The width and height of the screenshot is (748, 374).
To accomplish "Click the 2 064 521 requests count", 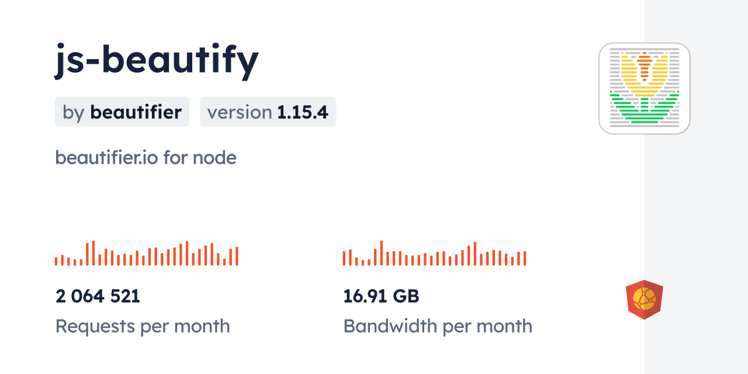I will tap(98, 296).
